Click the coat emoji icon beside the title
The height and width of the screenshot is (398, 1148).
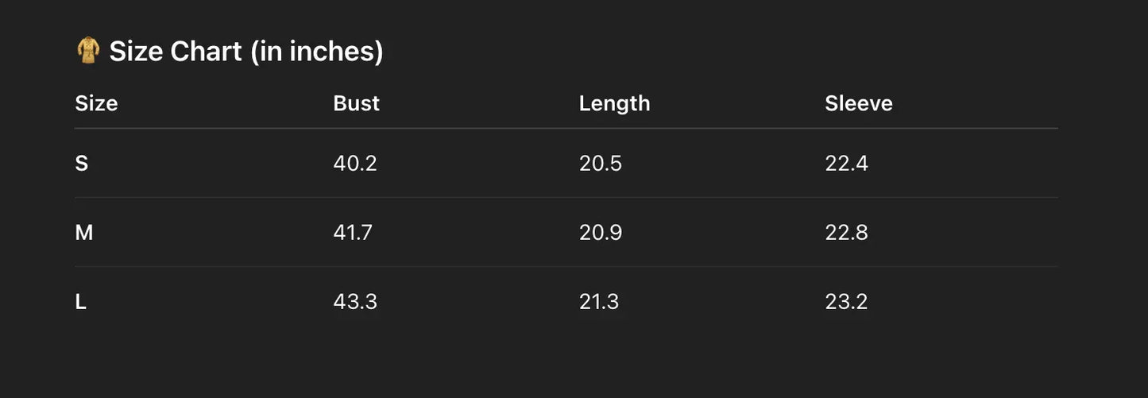[87, 51]
